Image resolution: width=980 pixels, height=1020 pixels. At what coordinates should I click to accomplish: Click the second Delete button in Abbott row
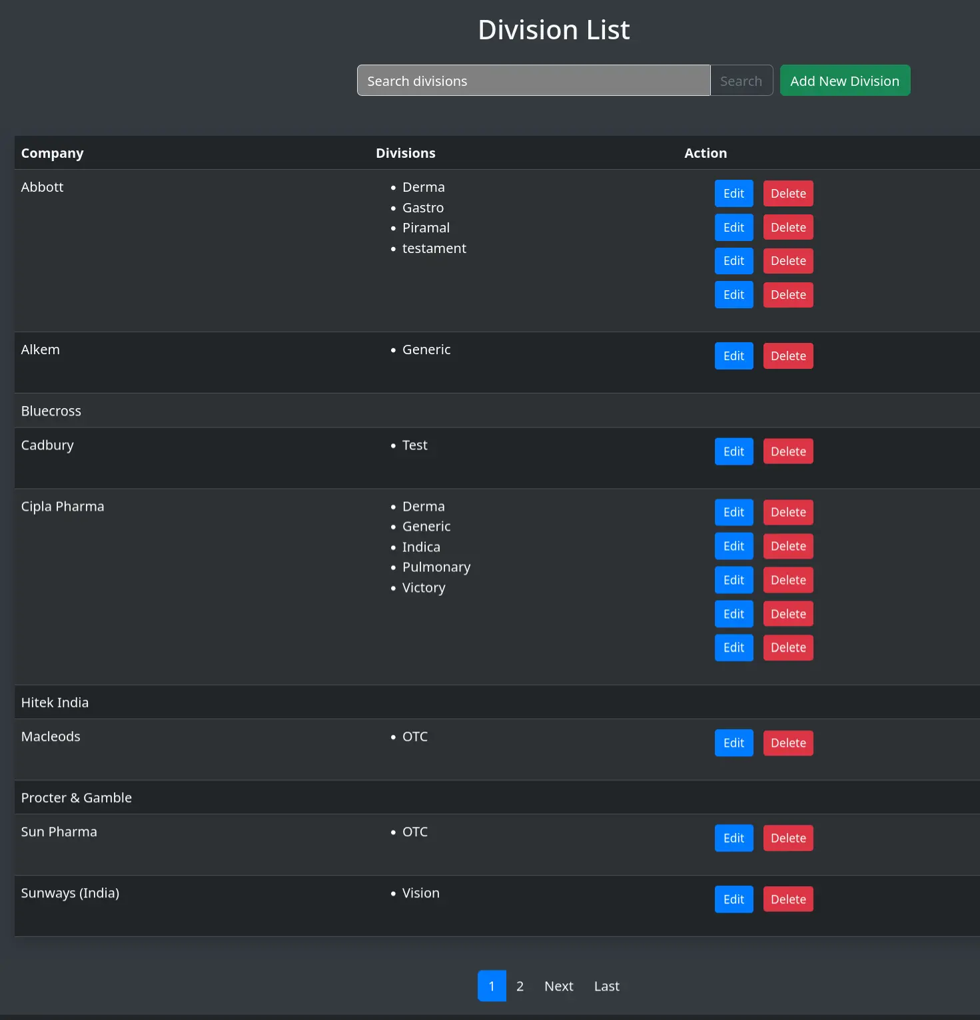[788, 228]
